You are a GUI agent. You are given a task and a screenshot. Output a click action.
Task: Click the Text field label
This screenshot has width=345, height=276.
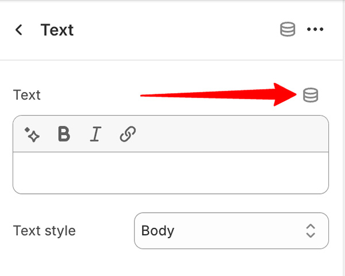[x=27, y=95]
